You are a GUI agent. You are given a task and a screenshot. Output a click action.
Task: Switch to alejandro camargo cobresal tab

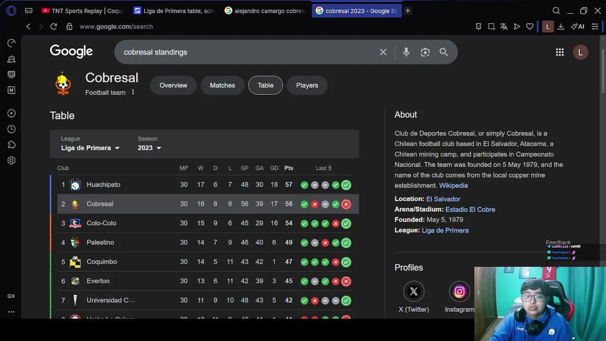[266, 10]
